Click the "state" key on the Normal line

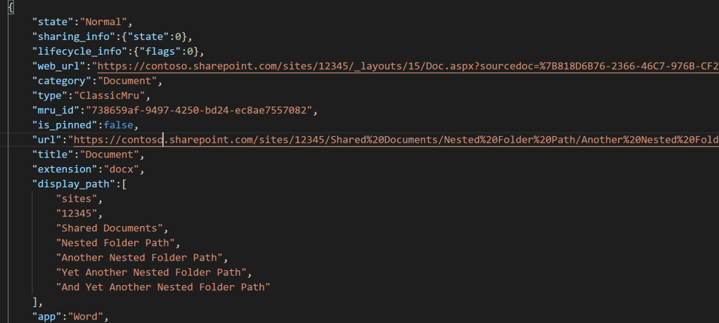[x=53, y=22]
